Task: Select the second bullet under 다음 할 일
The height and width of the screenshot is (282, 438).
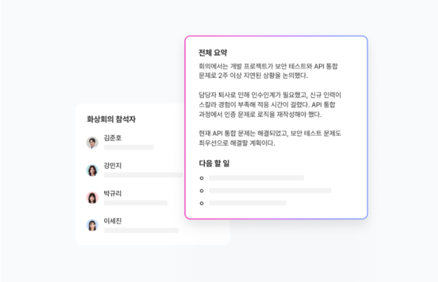Action: click(202, 191)
